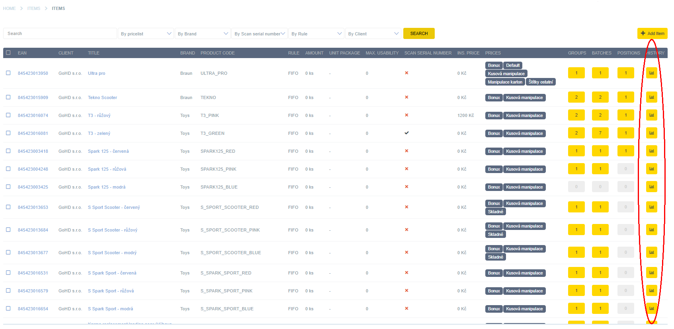Image resolution: width=674 pixels, height=329 pixels.
Task: Open history icon for S Spark Sport - červená
Action: tap(651, 273)
